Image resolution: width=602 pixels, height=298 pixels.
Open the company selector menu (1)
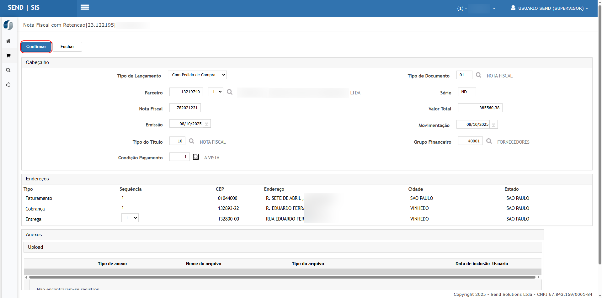[476, 8]
